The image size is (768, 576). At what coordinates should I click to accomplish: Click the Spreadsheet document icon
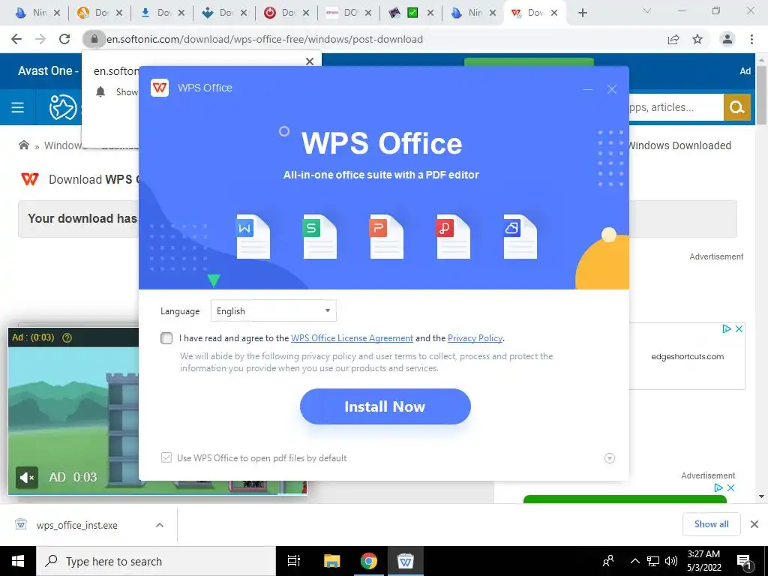click(x=319, y=236)
